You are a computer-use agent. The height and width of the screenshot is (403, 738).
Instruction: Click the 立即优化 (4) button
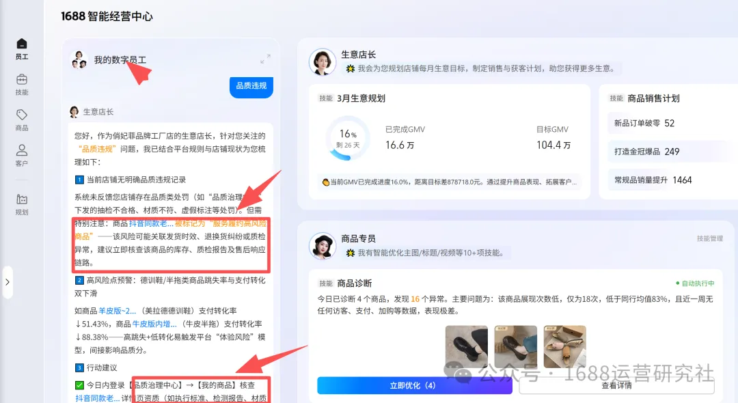(x=414, y=386)
